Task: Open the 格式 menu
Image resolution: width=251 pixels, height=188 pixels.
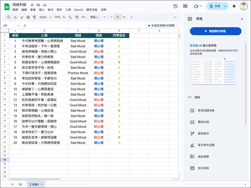Action: tap(51, 10)
